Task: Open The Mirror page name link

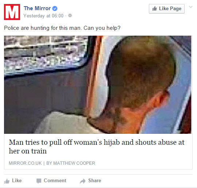Action: pos(37,8)
